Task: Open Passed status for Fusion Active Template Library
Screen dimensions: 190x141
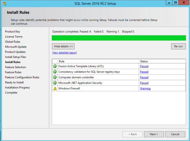Action: [144, 66]
